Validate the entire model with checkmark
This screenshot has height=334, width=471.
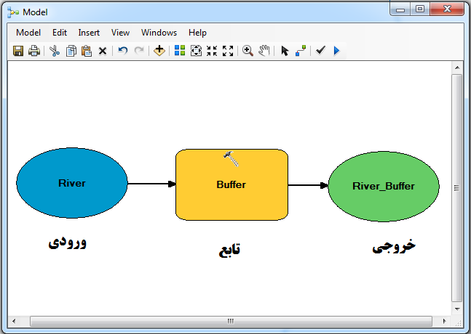point(320,50)
